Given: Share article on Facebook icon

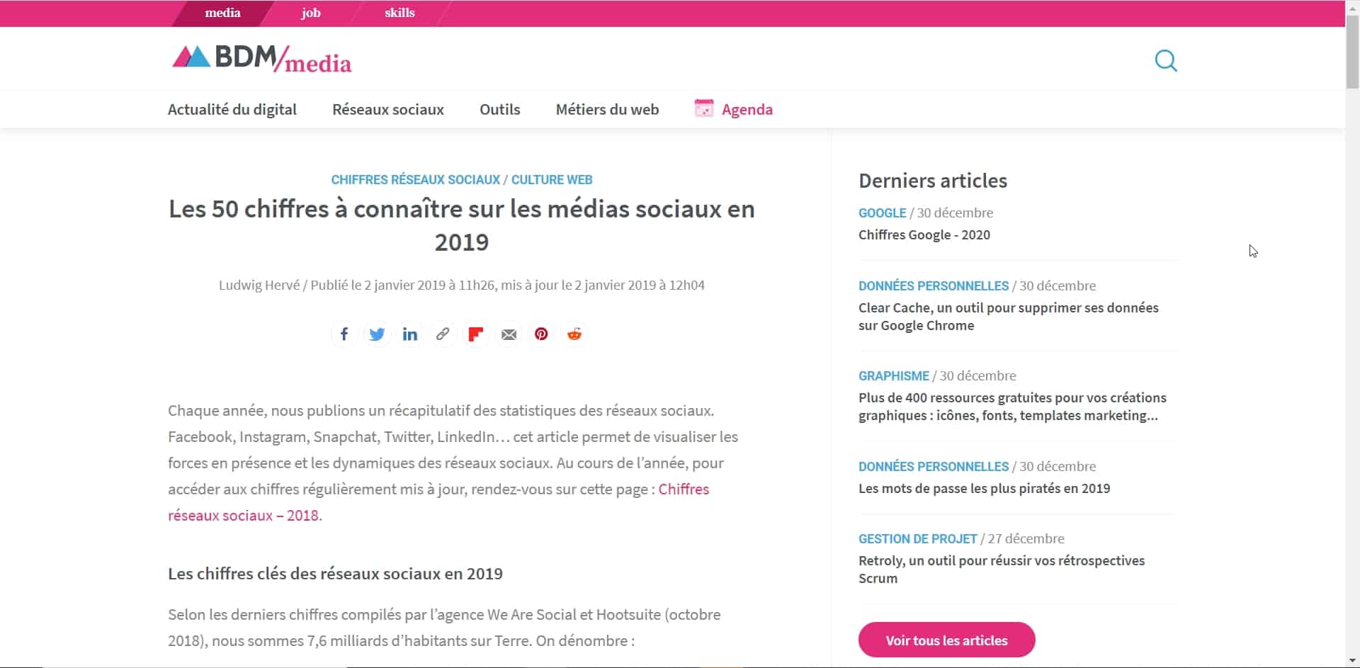Looking at the screenshot, I should tap(344, 334).
